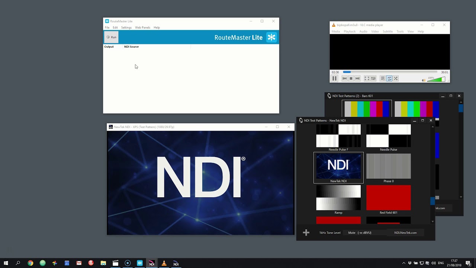Open VLC extended settings (equalizer icon)
This screenshot has height=268, width=476.
coord(373,79)
